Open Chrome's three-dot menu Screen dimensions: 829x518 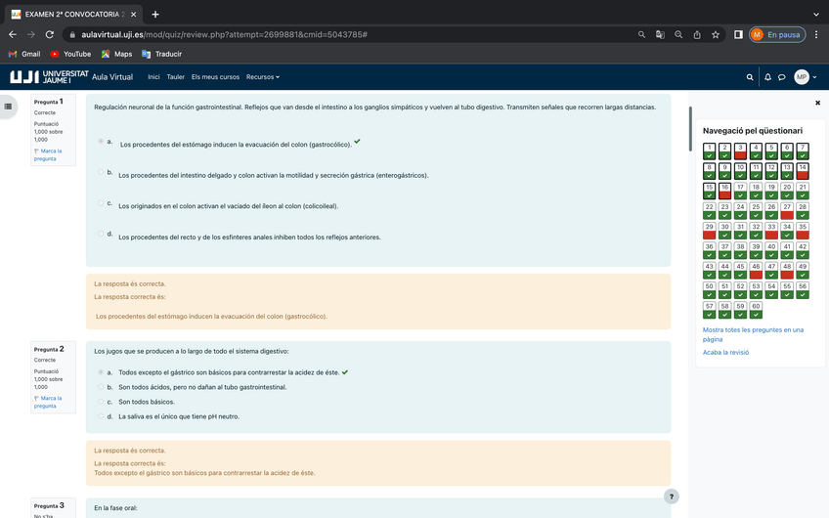815,34
